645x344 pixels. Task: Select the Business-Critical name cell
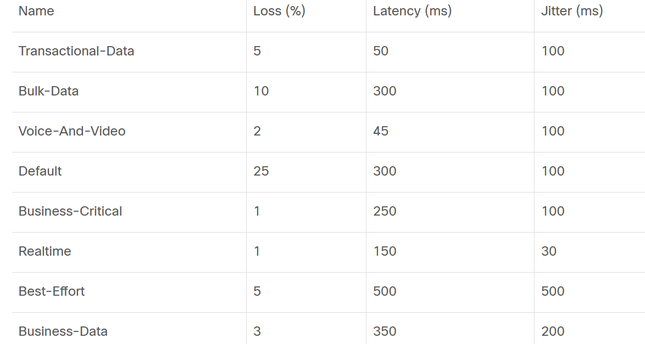(70, 211)
